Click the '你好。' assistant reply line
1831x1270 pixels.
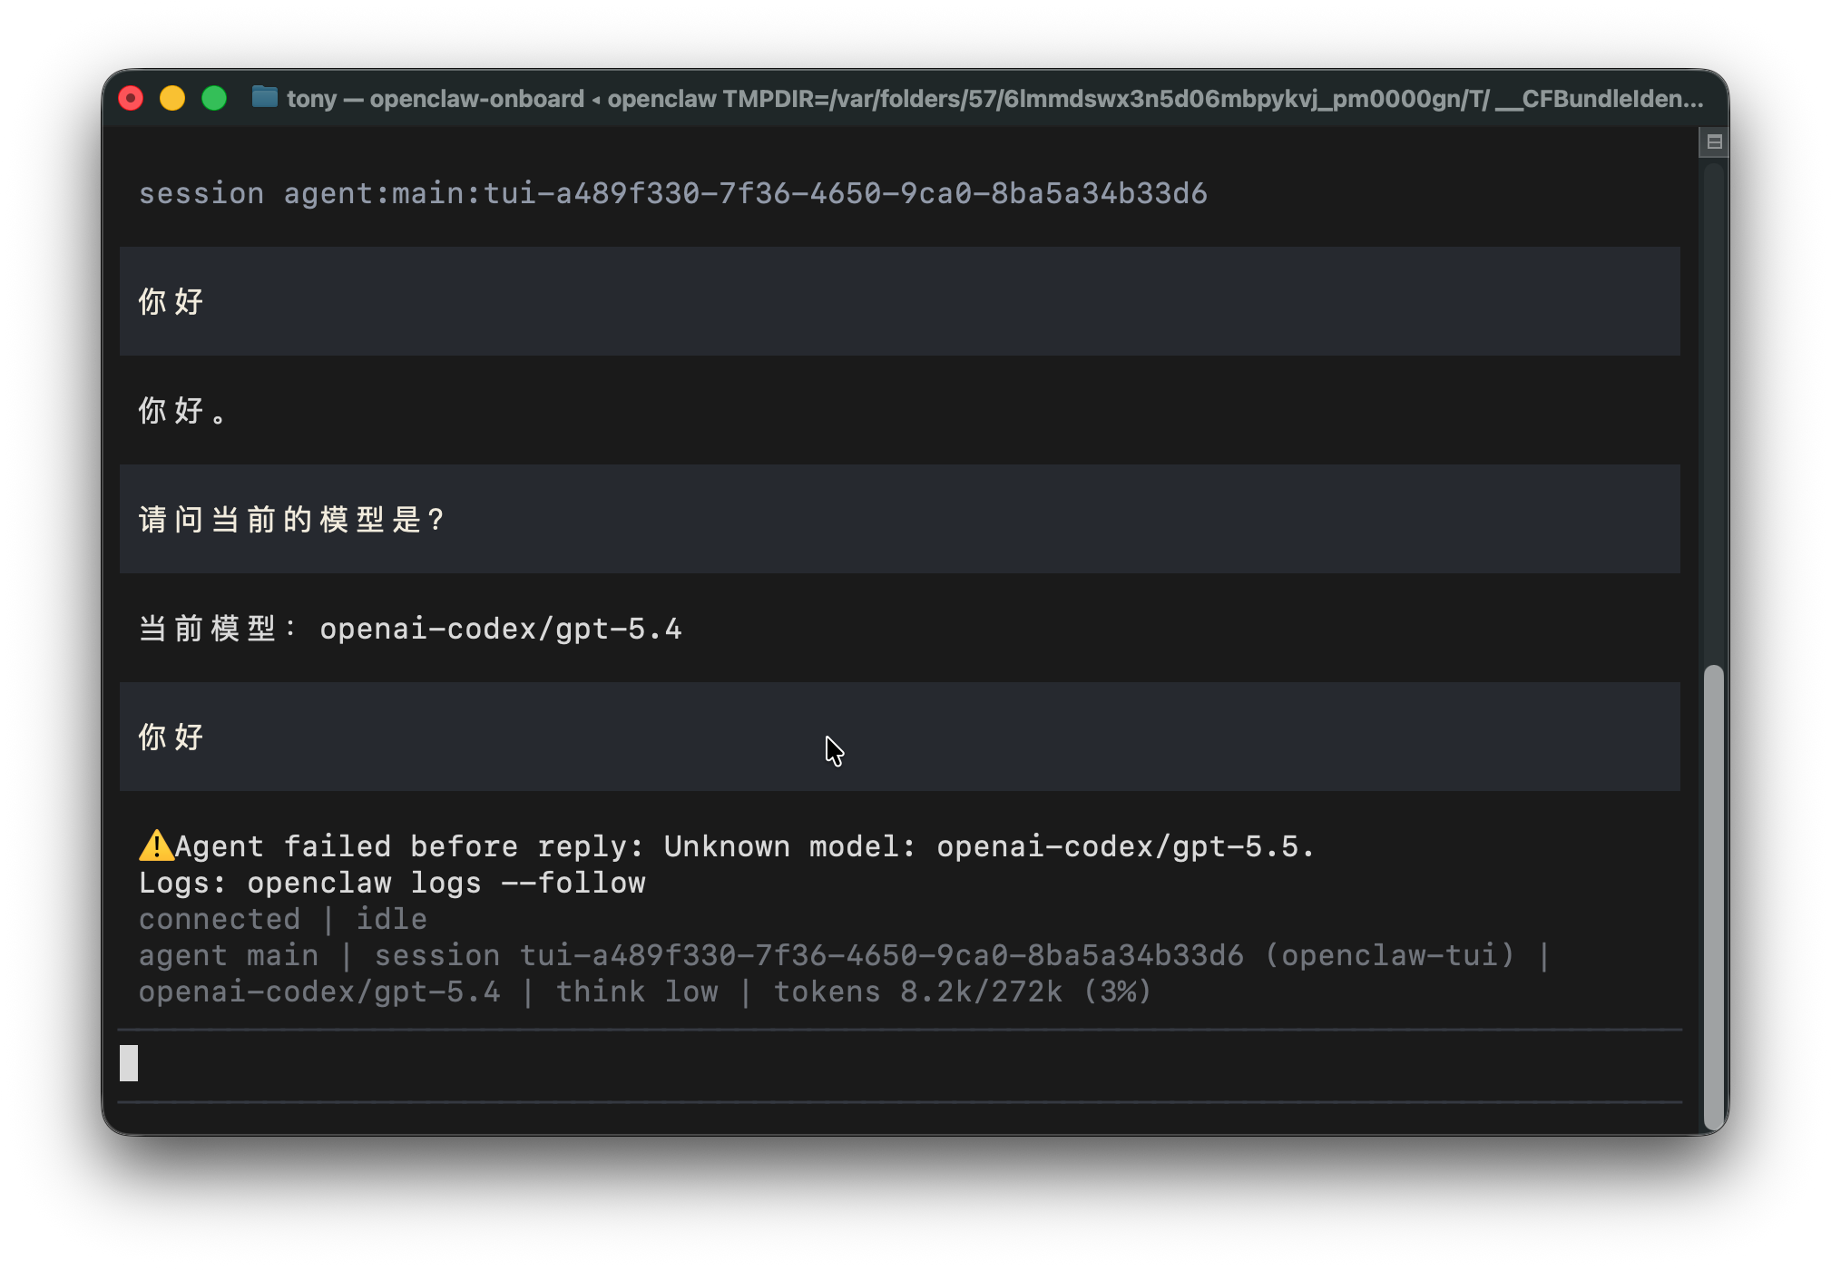click(x=181, y=411)
